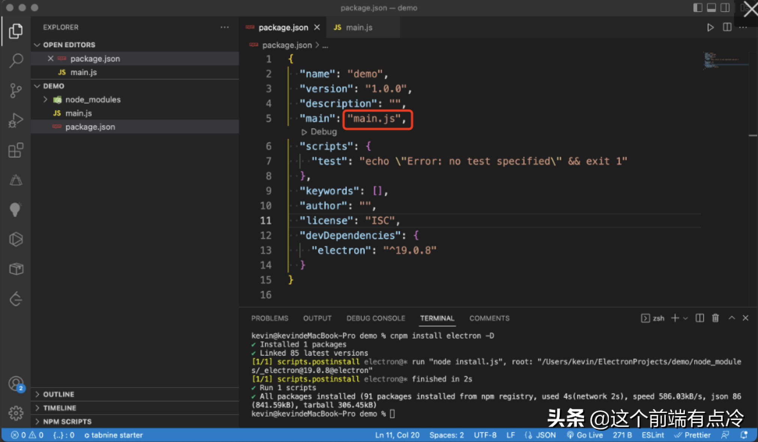Toggle the bottom panel layout button

coord(711,8)
